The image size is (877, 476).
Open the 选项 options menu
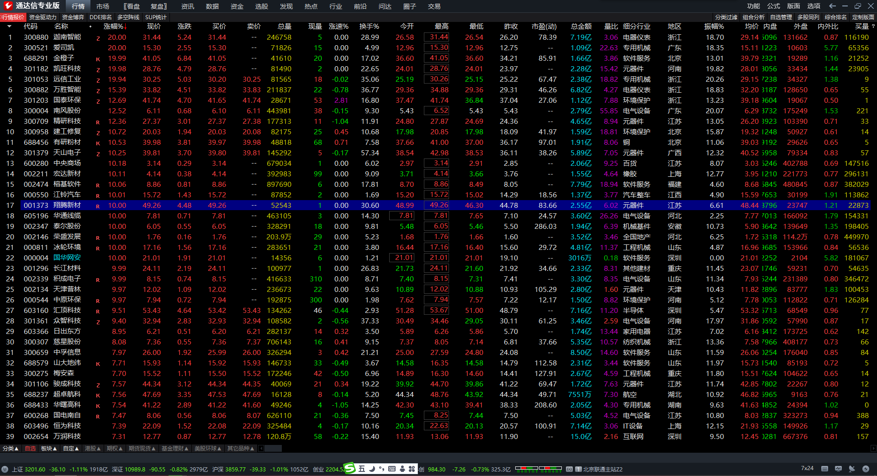814,6
